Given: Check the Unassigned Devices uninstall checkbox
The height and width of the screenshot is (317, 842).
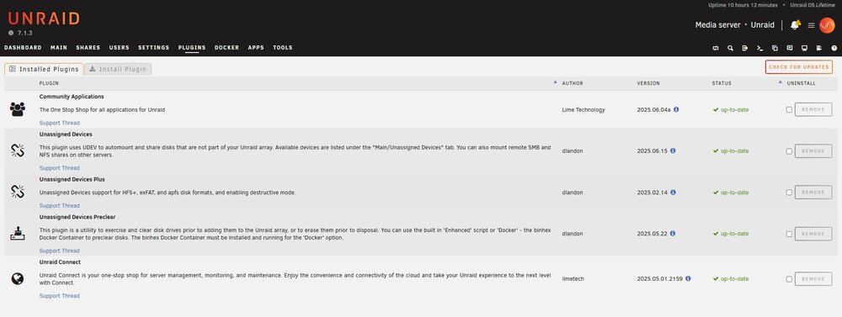Looking at the screenshot, I should (789, 151).
